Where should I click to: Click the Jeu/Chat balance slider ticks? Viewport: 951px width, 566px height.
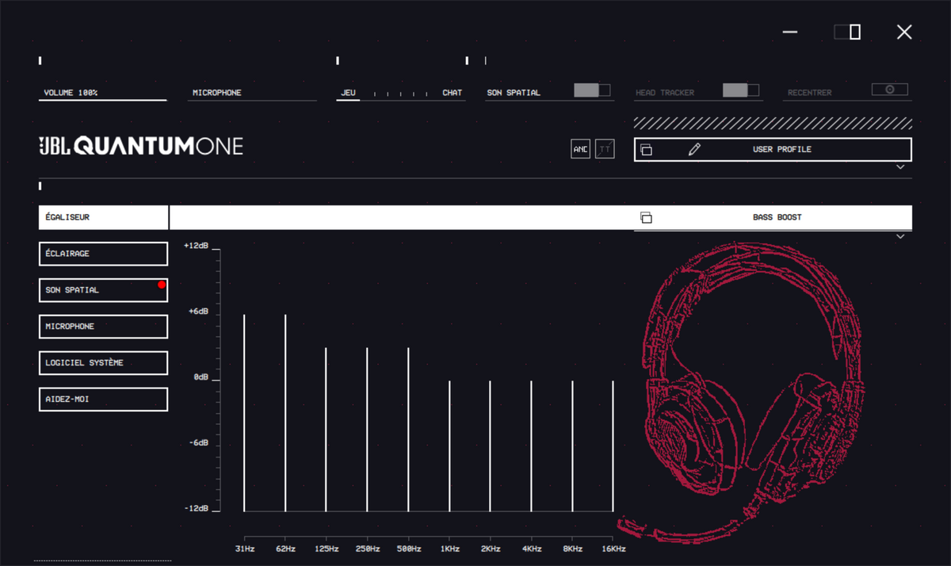click(400, 94)
